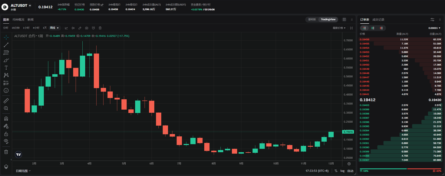445x176 pixels.
Task: Open the forecasting and measurement tools
Action: coord(6,83)
